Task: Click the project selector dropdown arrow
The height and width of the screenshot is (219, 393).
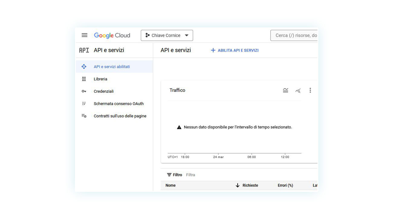Action: tap(187, 35)
